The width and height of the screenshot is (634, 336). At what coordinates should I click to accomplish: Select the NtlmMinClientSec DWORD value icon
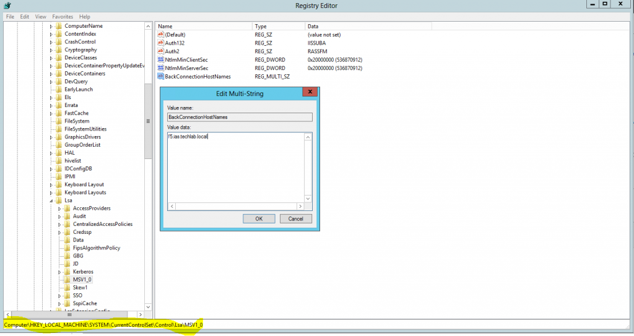161,59
